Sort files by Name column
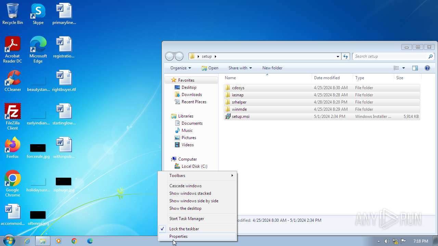 click(267, 78)
